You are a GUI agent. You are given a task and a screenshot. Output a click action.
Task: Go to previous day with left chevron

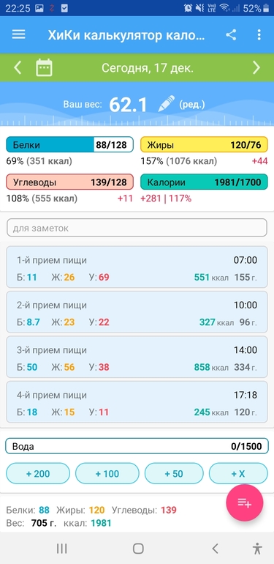pyautogui.click(x=18, y=67)
